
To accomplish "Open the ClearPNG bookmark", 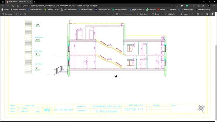I will (52, 9).
